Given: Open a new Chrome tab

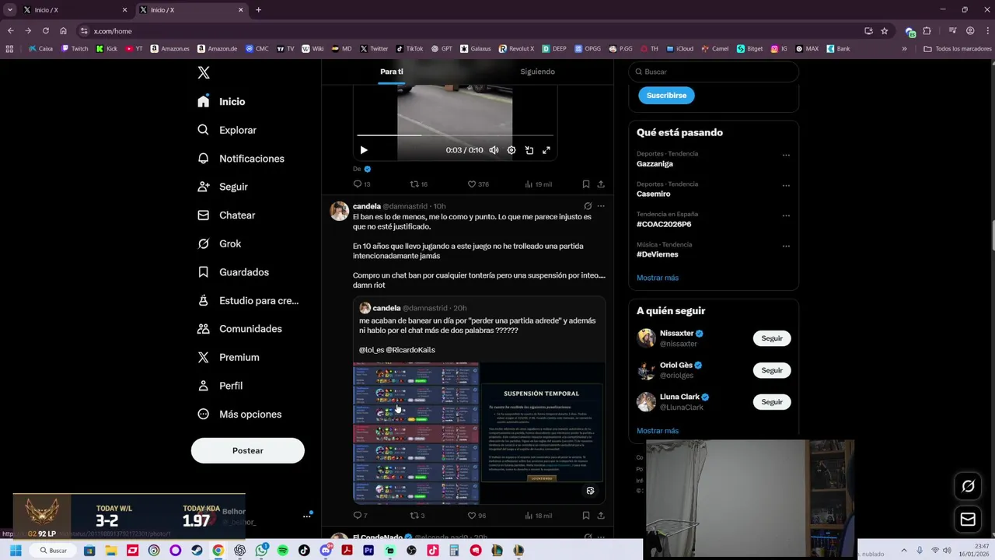Looking at the screenshot, I should pyautogui.click(x=258, y=10).
